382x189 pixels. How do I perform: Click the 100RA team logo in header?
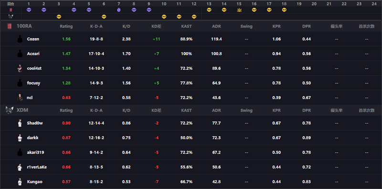tap(10, 26)
